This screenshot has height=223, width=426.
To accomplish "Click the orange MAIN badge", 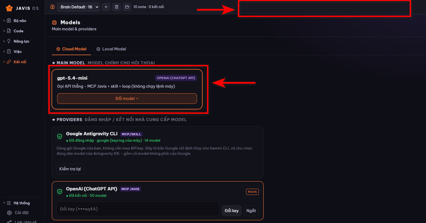I will point(252,192).
